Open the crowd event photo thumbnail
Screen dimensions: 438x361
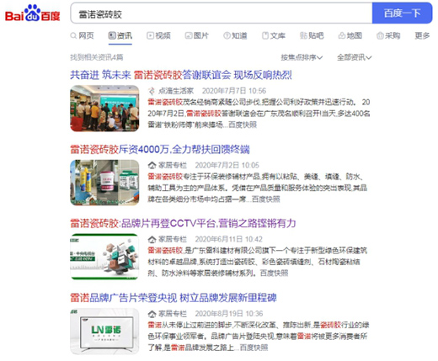click(104, 109)
